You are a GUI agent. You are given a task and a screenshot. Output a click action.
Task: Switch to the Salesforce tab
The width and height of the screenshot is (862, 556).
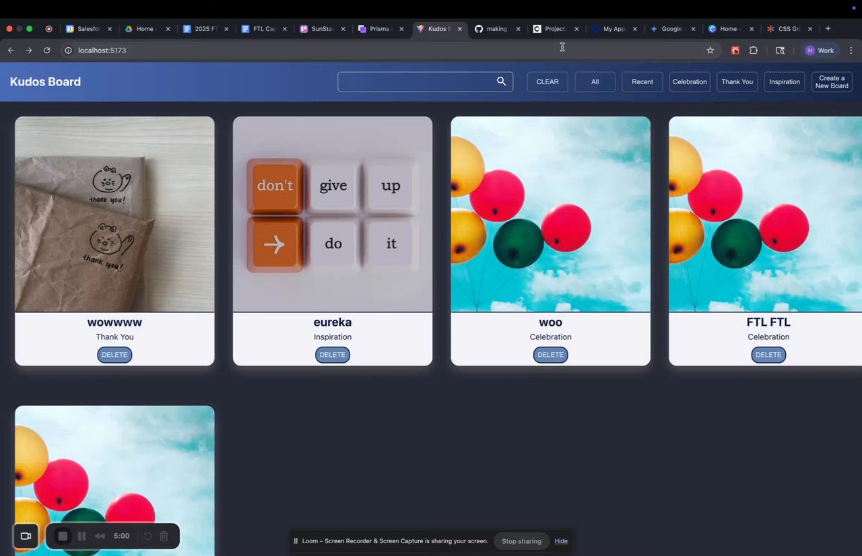tap(88, 29)
